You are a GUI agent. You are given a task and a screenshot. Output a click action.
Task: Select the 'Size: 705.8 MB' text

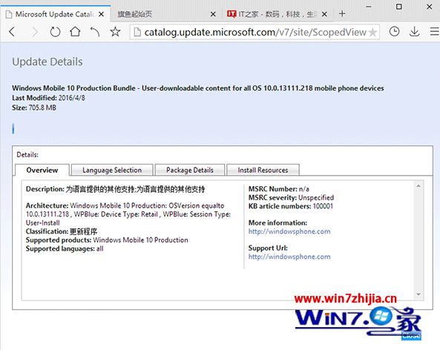pyautogui.click(x=34, y=108)
